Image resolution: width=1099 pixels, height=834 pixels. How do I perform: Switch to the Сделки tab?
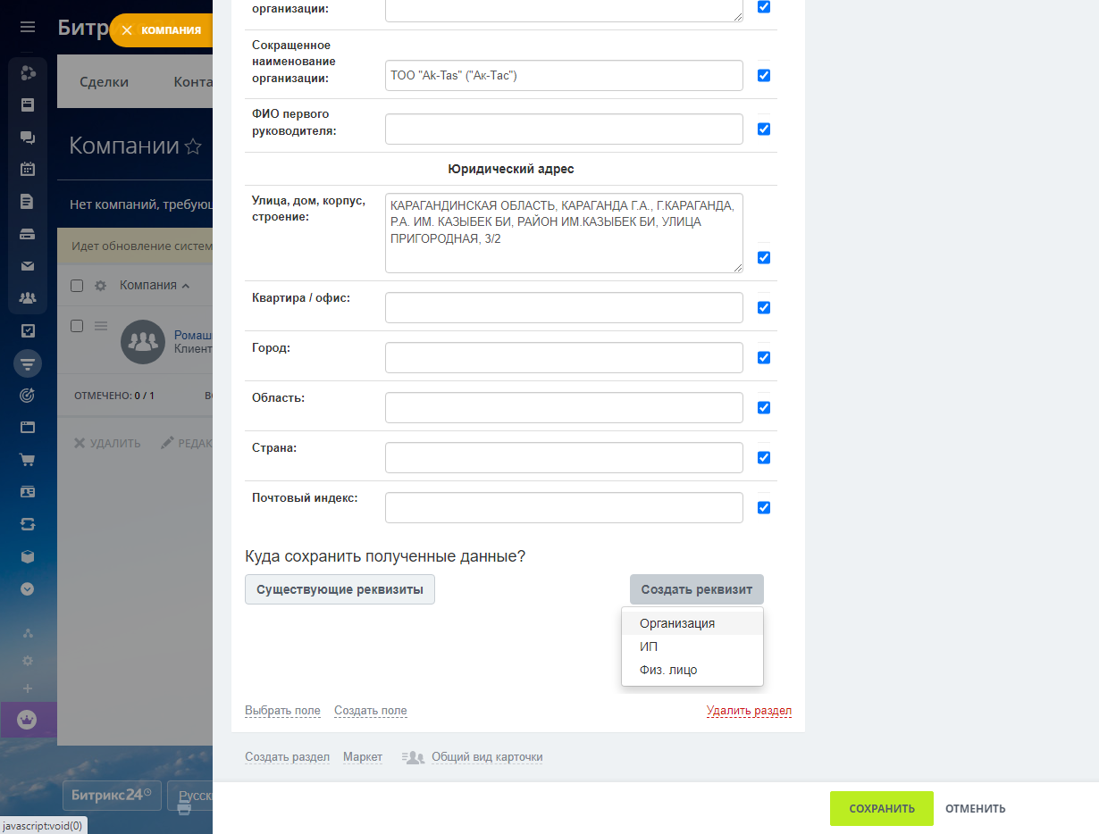(x=104, y=81)
